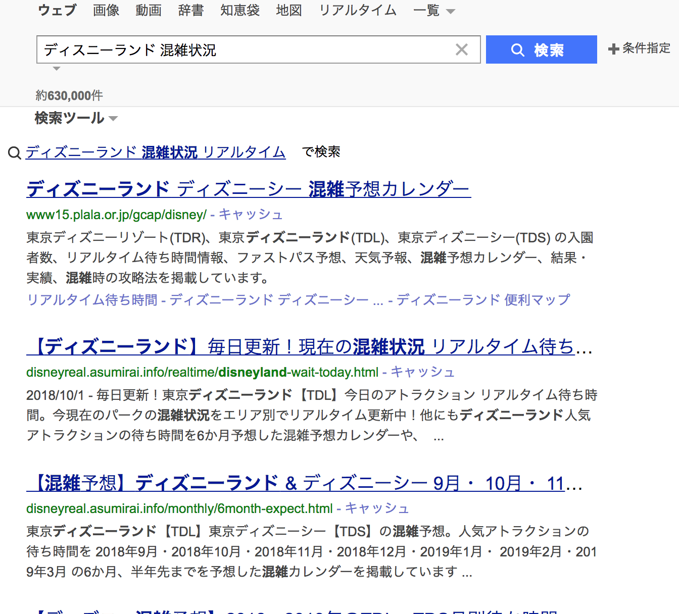Image resolution: width=679 pixels, height=614 pixels.
Task: Go to the 地図 tab
Action: pyautogui.click(x=289, y=10)
